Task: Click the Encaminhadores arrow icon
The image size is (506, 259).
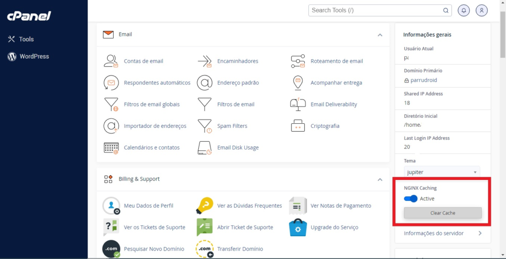Action: point(205,61)
